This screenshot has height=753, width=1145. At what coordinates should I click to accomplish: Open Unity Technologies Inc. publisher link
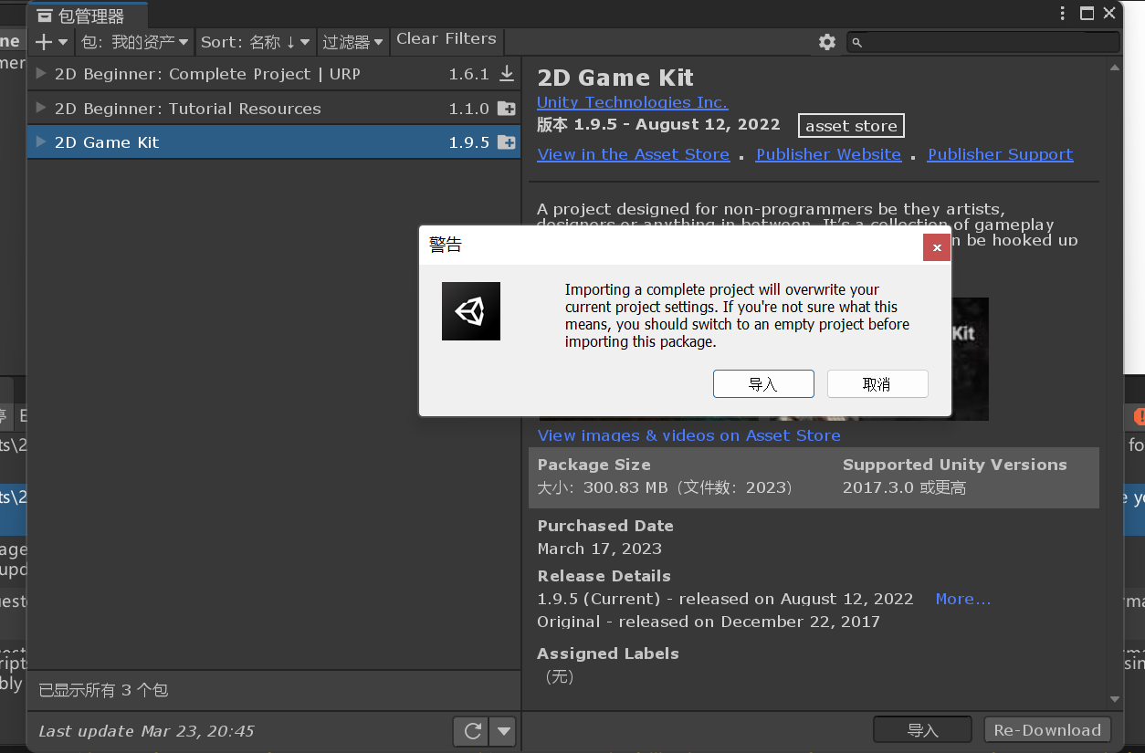633,102
